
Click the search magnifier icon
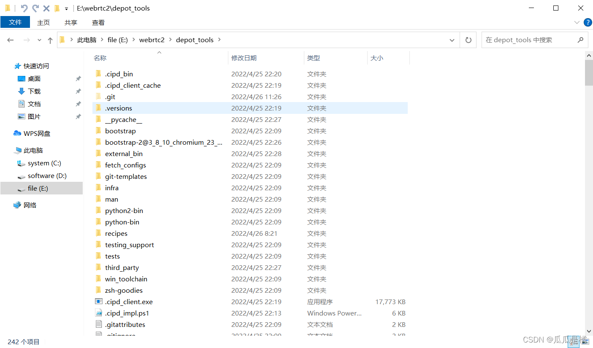[x=580, y=40]
